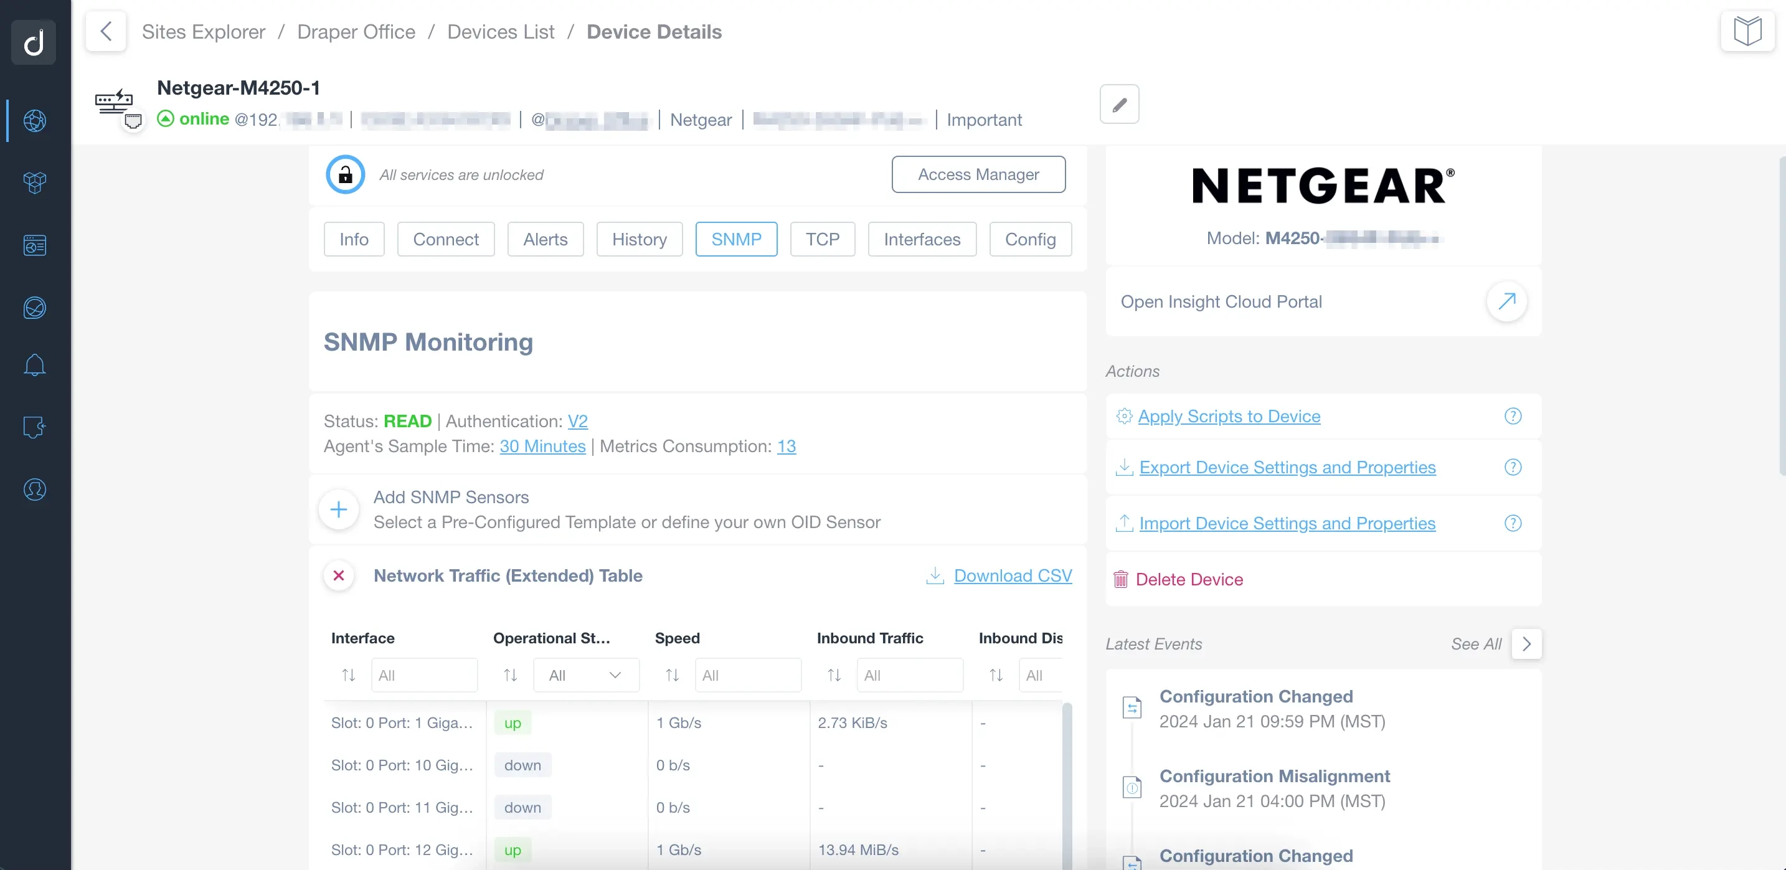Click Apply Scripts to Device link

(x=1229, y=416)
